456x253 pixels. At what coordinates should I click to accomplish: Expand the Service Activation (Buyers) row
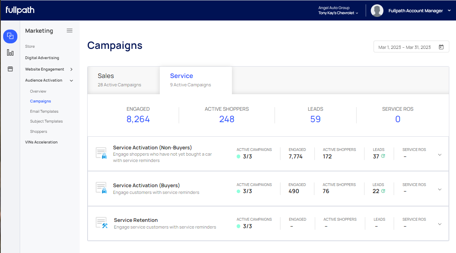440,190
